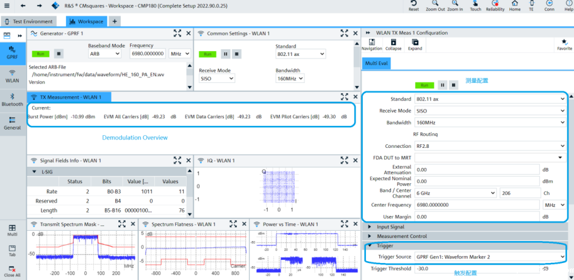Collapse the left sidebar with double arrow
The width and height of the screenshot is (574, 280).
tap(20, 36)
